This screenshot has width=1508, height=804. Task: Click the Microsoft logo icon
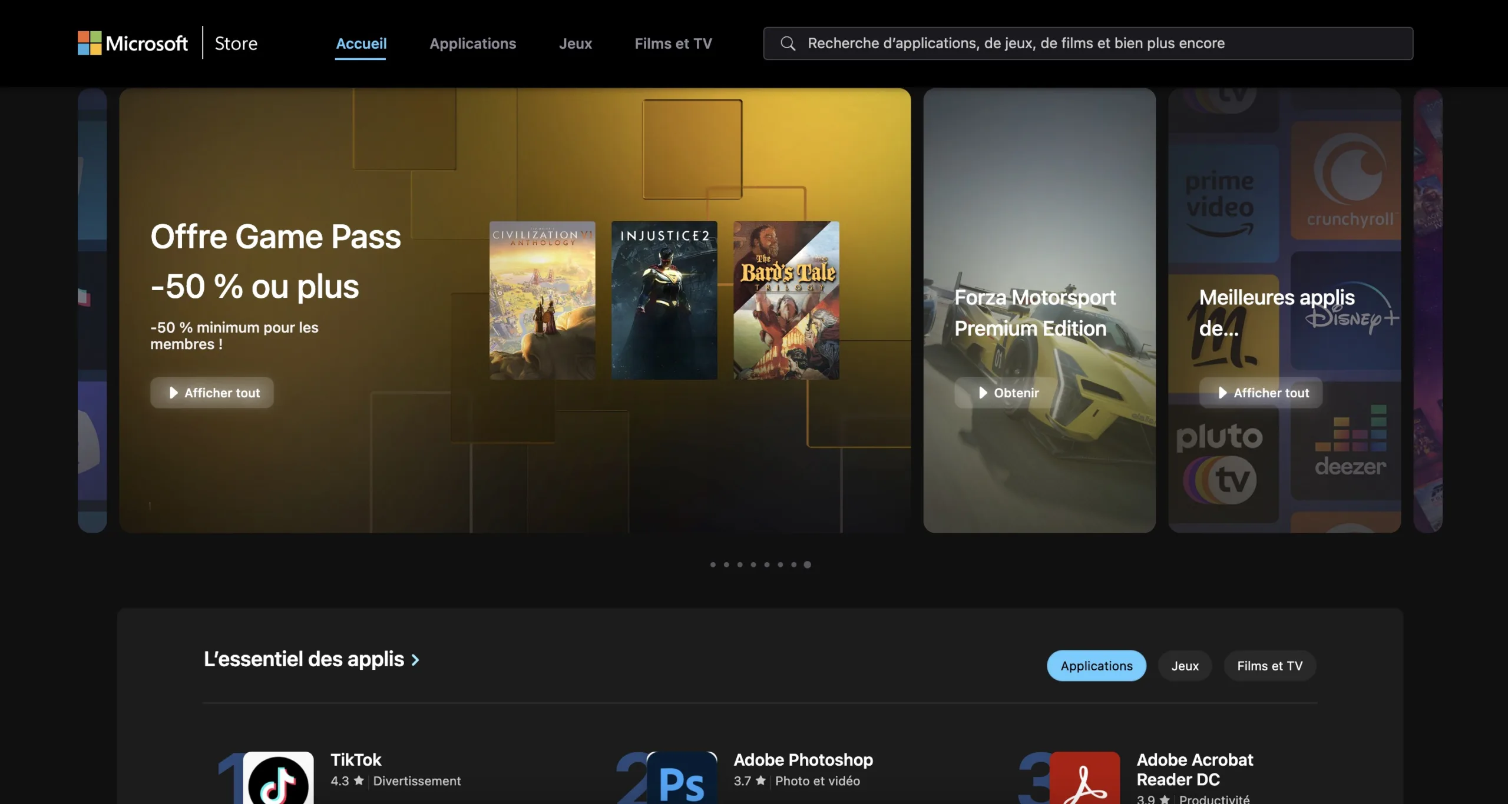[x=90, y=43]
